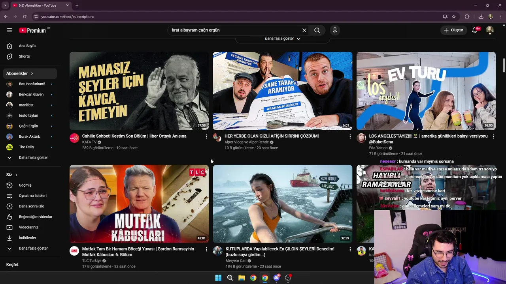Click TLC Turkiye channel avatar
Image resolution: width=506 pixels, height=284 pixels.
click(x=74, y=251)
